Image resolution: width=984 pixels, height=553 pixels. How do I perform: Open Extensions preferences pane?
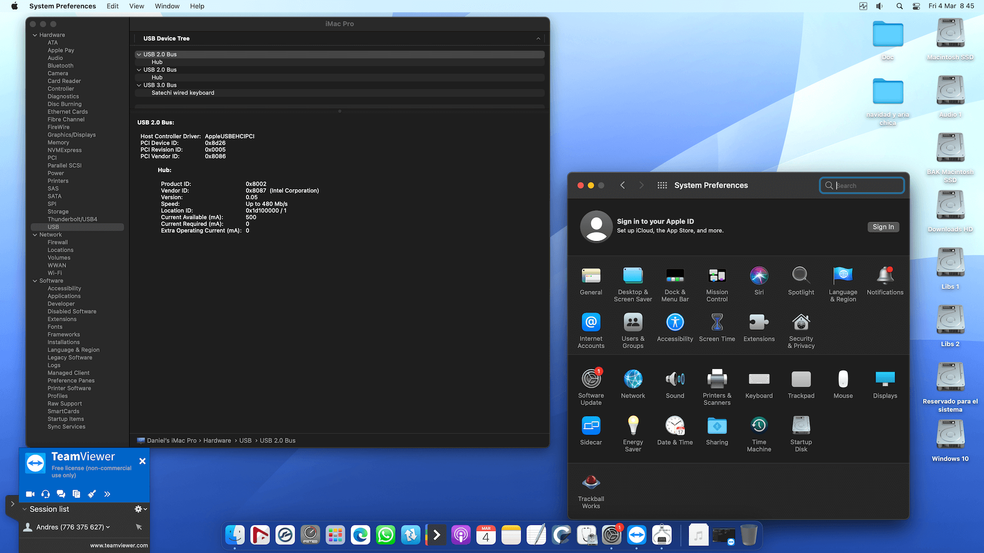click(x=759, y=327)
